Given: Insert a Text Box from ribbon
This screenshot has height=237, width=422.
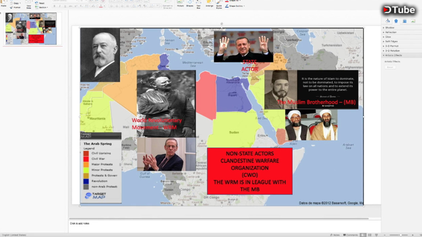Looking at the screenshot, I should [198, 4].
